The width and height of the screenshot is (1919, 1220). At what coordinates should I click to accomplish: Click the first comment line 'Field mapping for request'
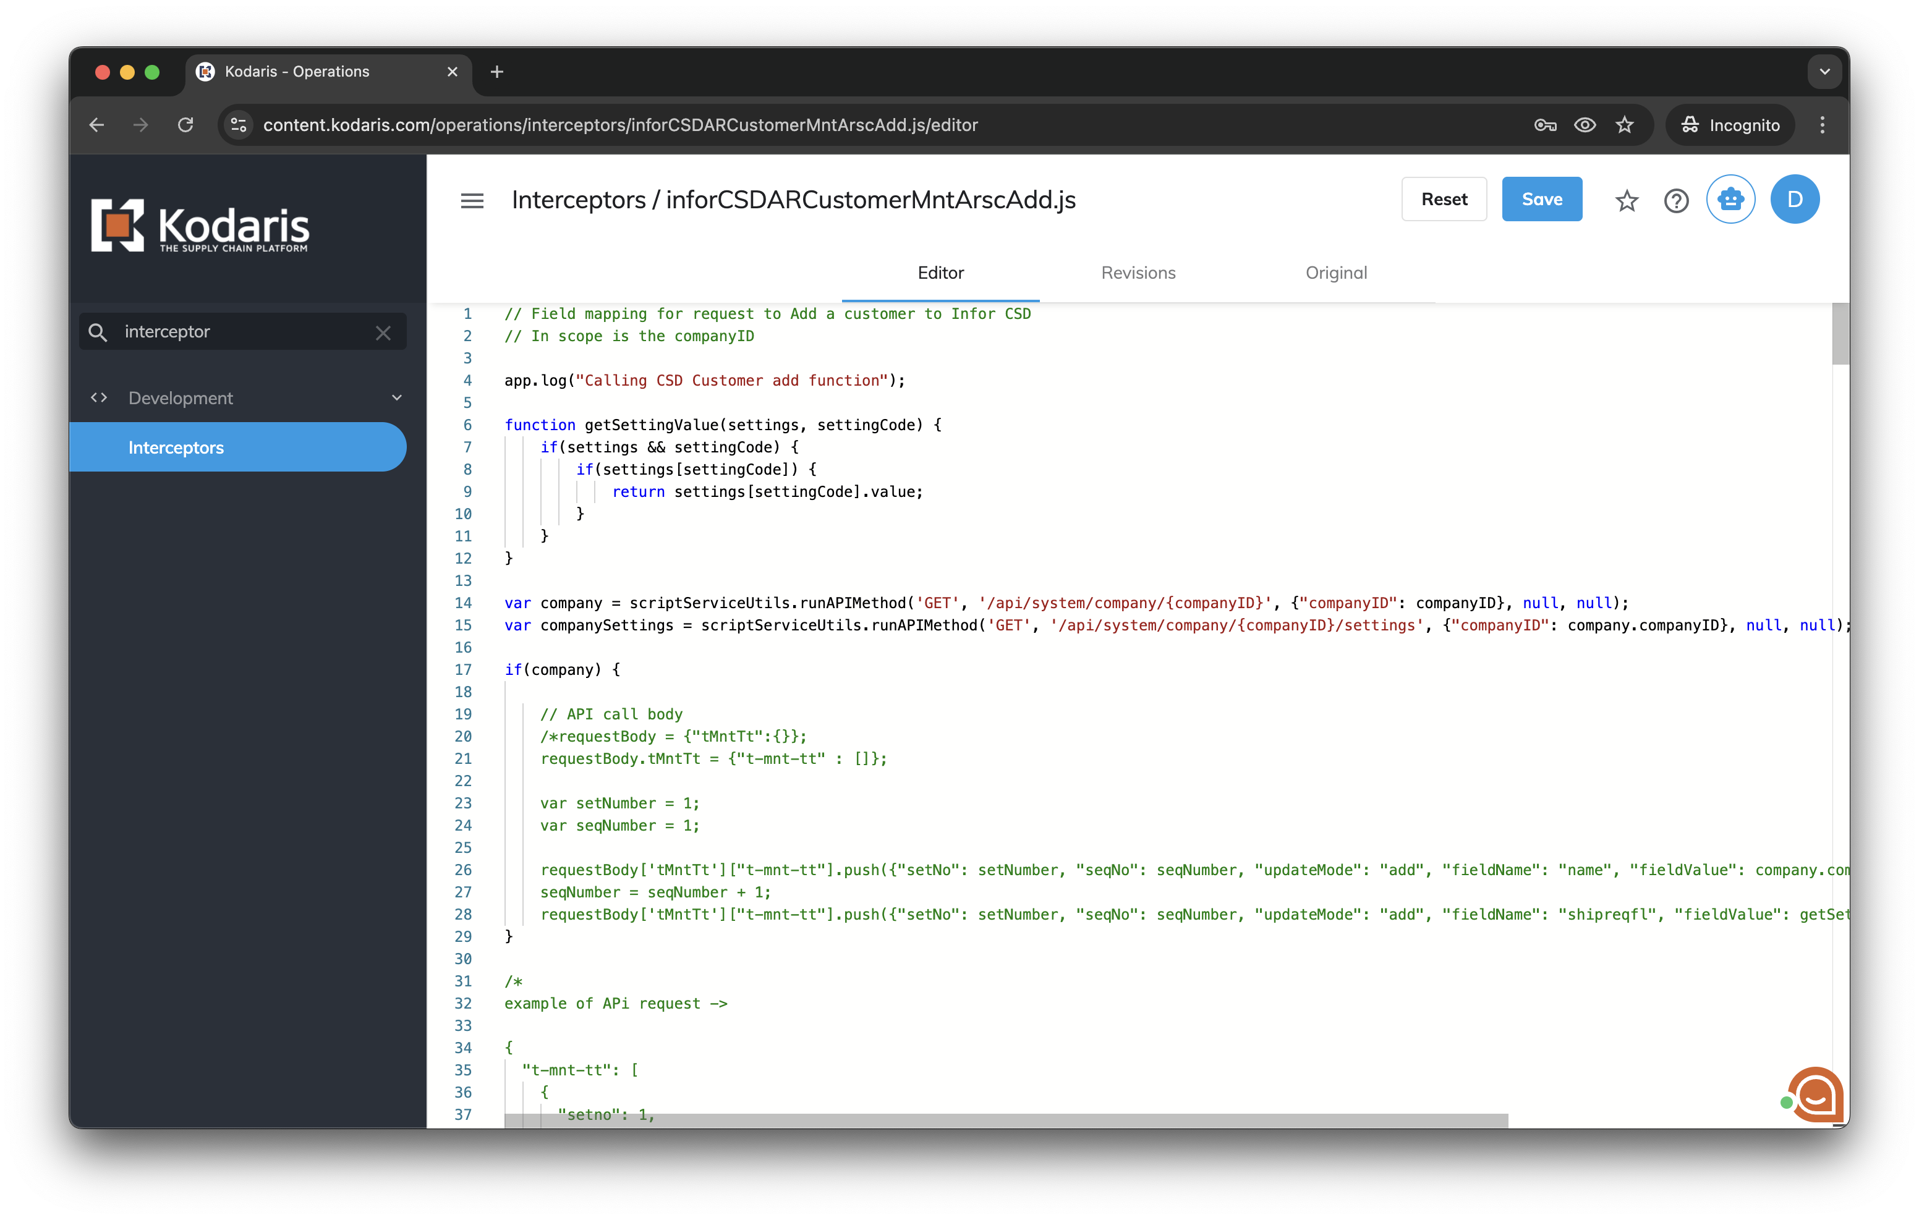tap(767, 313)
